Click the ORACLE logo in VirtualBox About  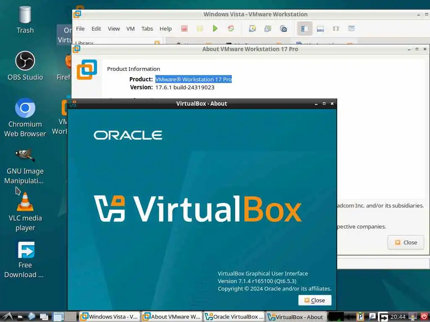128,135
